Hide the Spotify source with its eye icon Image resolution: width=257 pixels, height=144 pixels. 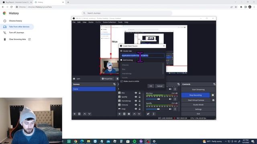click(136, 97)
